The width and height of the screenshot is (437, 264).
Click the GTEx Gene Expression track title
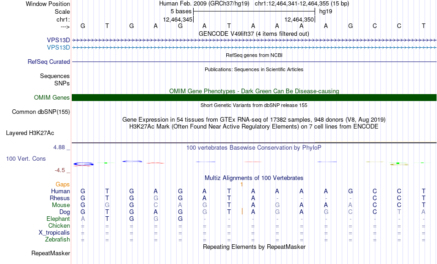click(x=254, y=120)
